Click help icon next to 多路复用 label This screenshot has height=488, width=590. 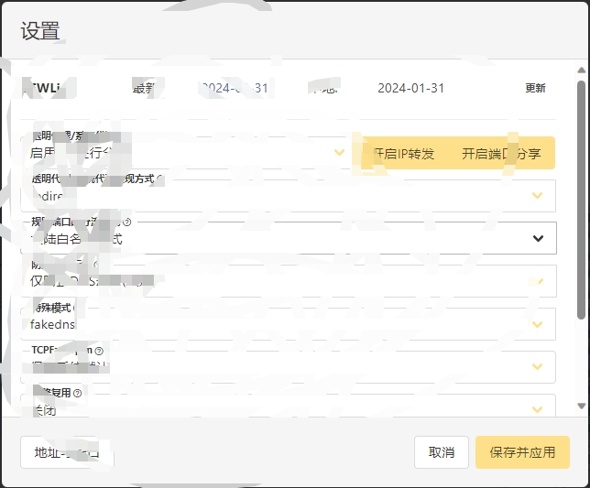tap(78, 393)
